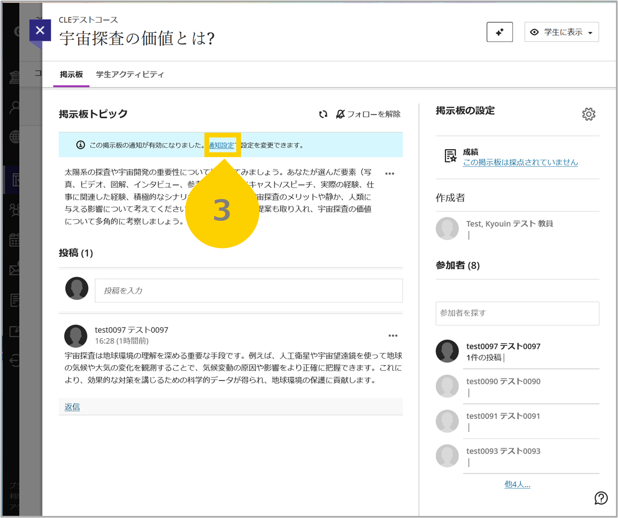This screenshot has width=618, height=518.
Task: Open the 学生に表示 visibility dropdown
Action: [561, 32]
